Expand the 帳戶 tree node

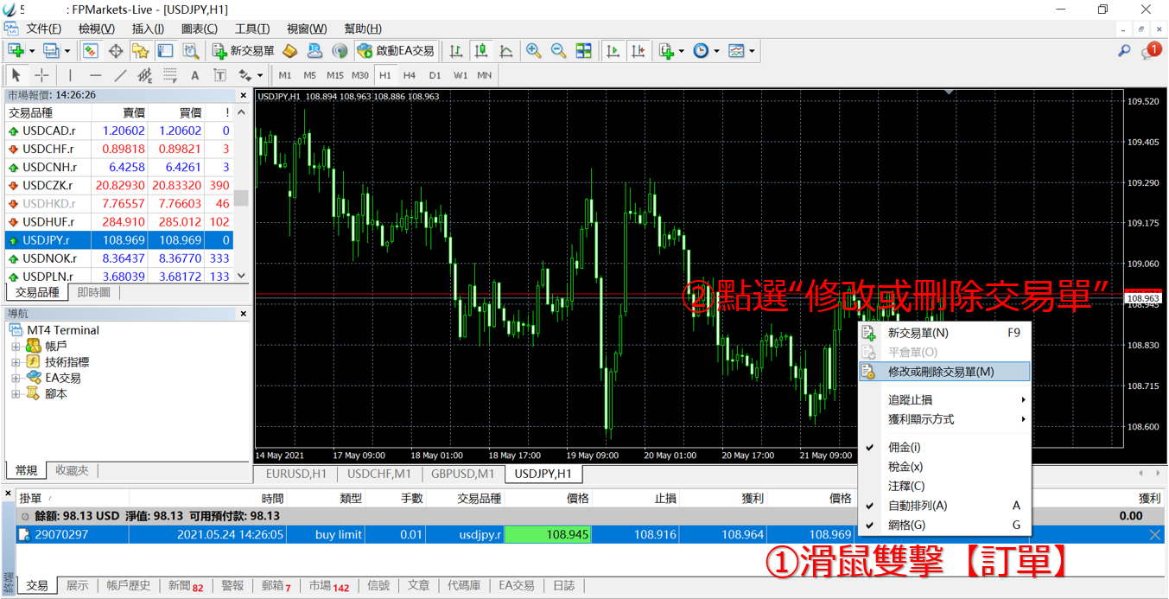coord(16,346)
